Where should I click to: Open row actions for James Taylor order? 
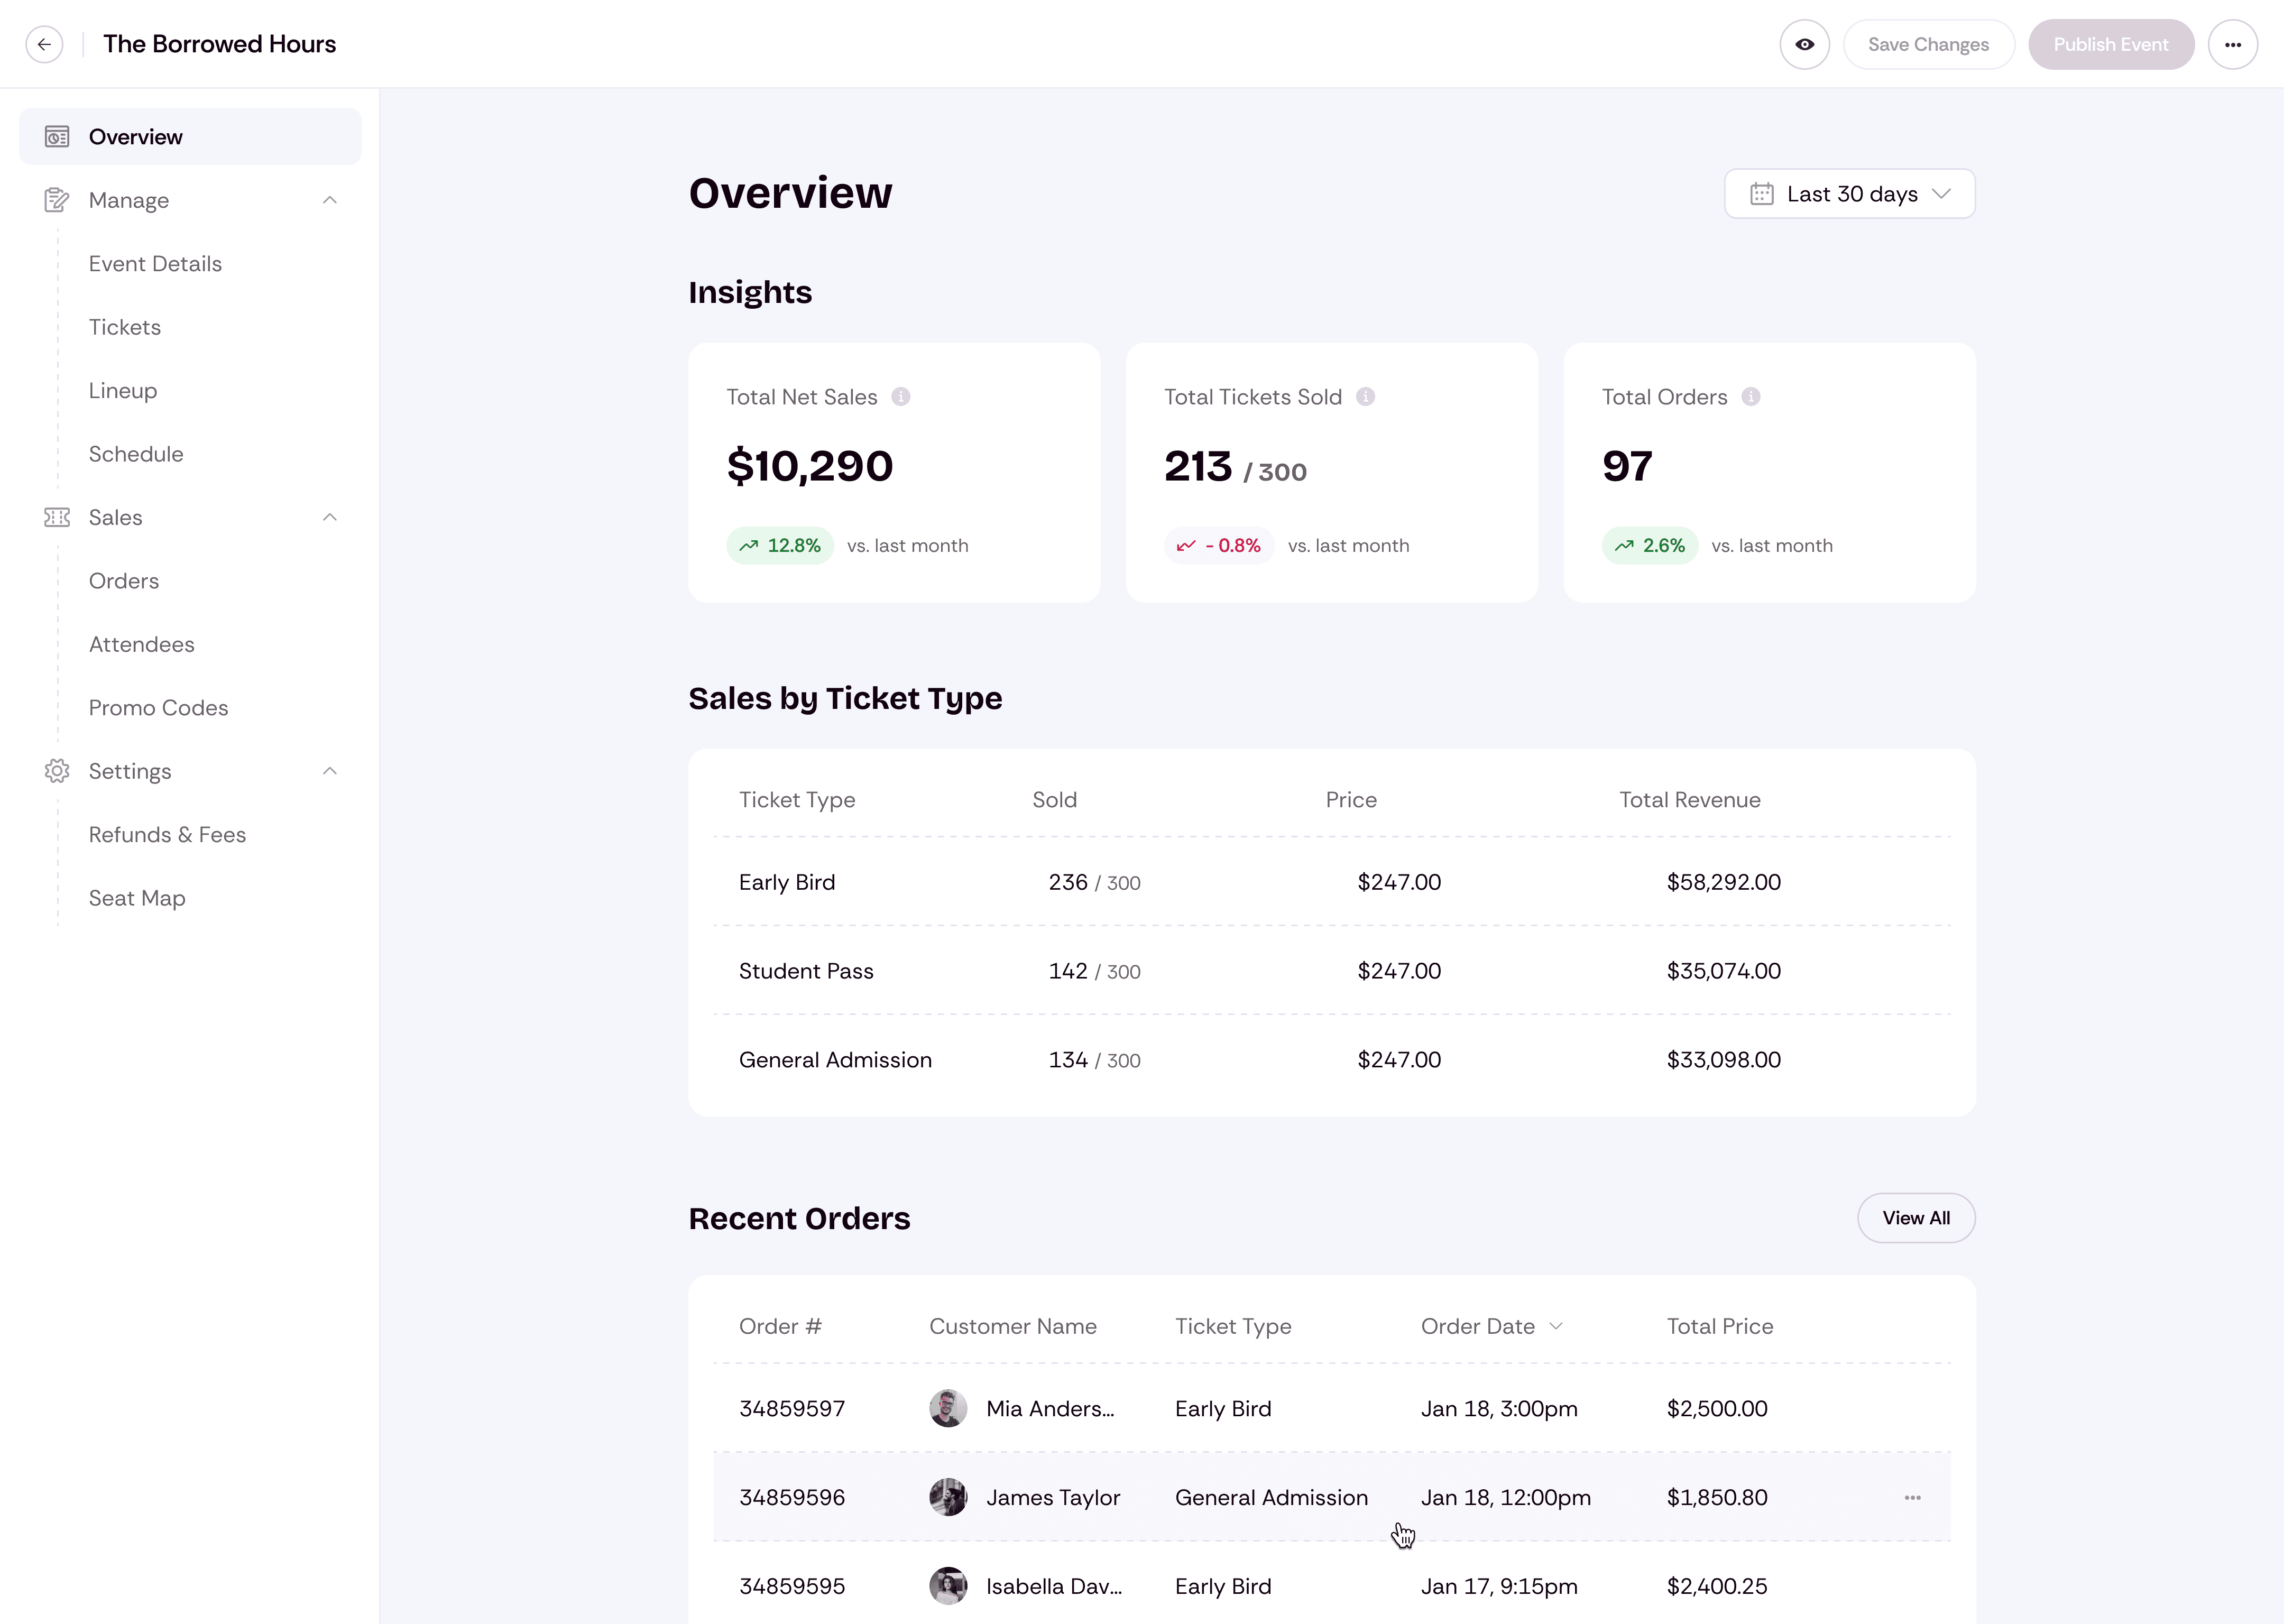pyautogui.click(x=1912, y=1497)
